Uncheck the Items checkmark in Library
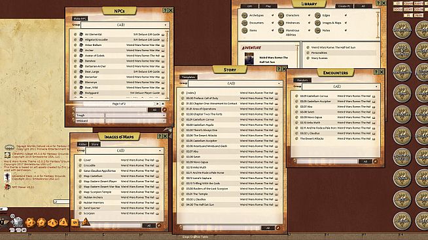The height and width of the screenshot is (240, 428). click(x=272, y=31)
